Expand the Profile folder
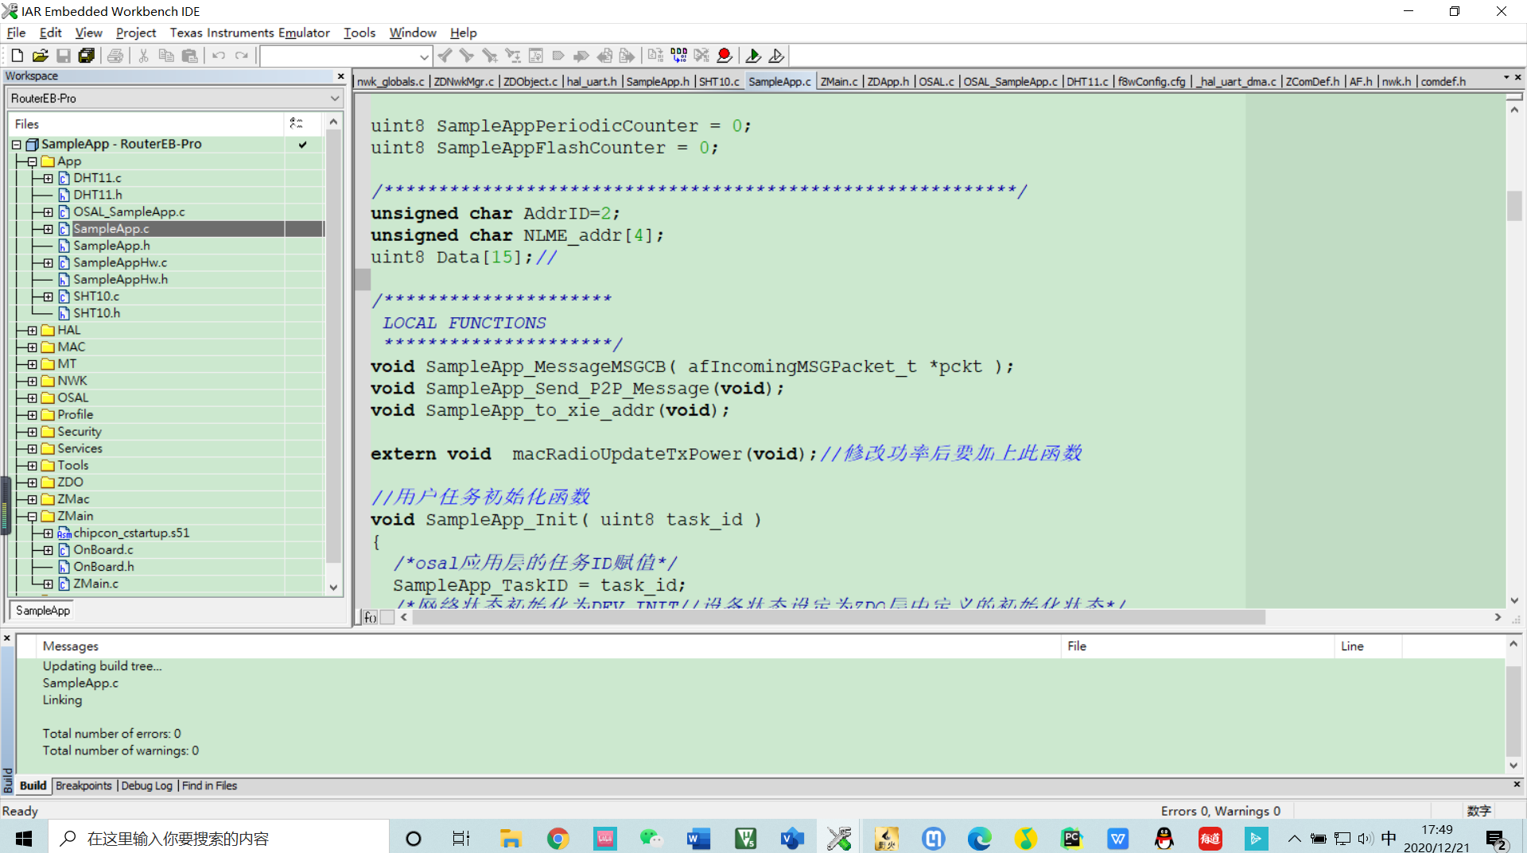The height and width of the screenshot is (853, 1527). pyautogui.click(x=32, y=415)
